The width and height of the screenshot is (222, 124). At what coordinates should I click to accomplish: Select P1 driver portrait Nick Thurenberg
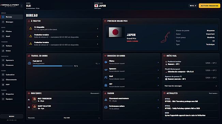click(x=34, y=100)
